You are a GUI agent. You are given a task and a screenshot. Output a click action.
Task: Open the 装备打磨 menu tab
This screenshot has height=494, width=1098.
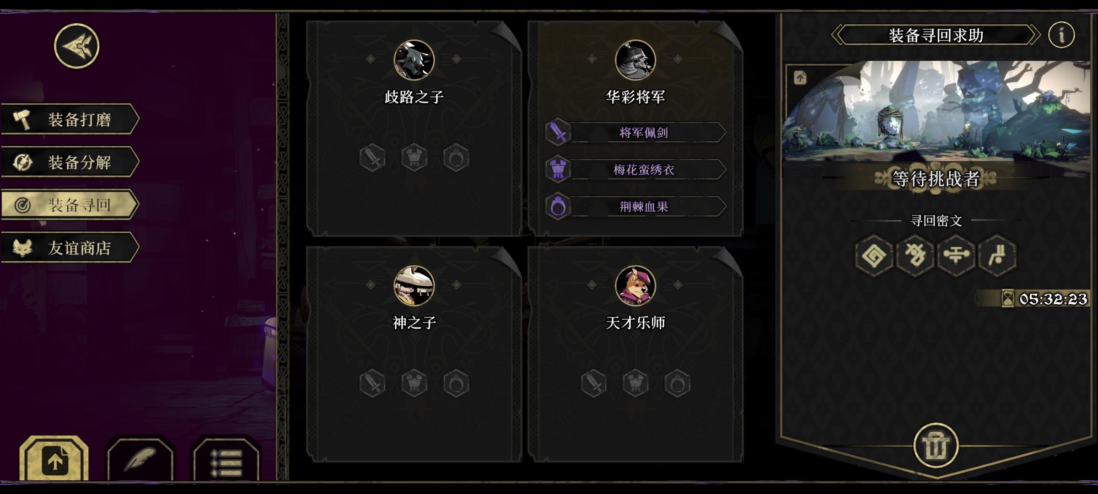coord(70,119)
